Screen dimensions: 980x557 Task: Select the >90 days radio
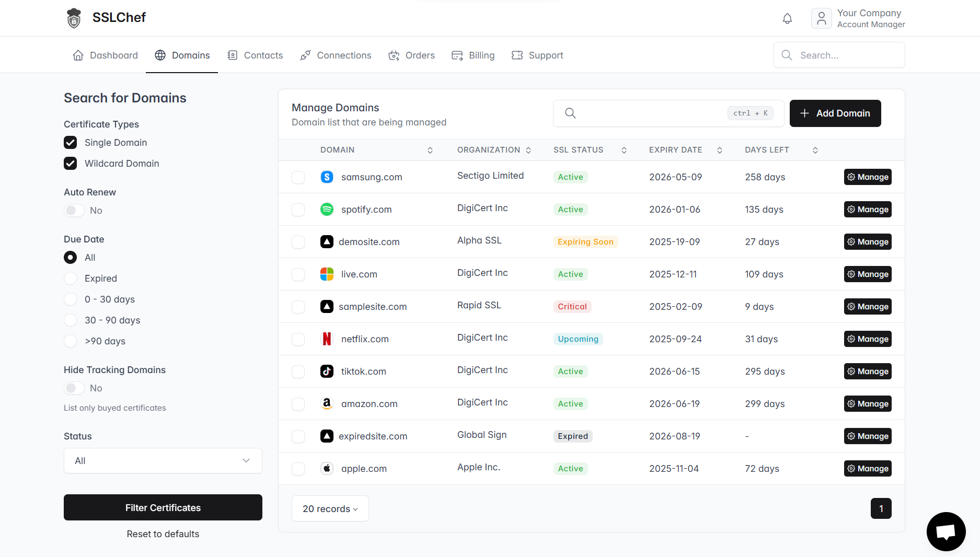tap(71, 341)
